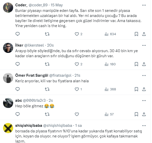
Task: Retweet Coder_'s post about piyasa
Action: click(x=47, y=34)
